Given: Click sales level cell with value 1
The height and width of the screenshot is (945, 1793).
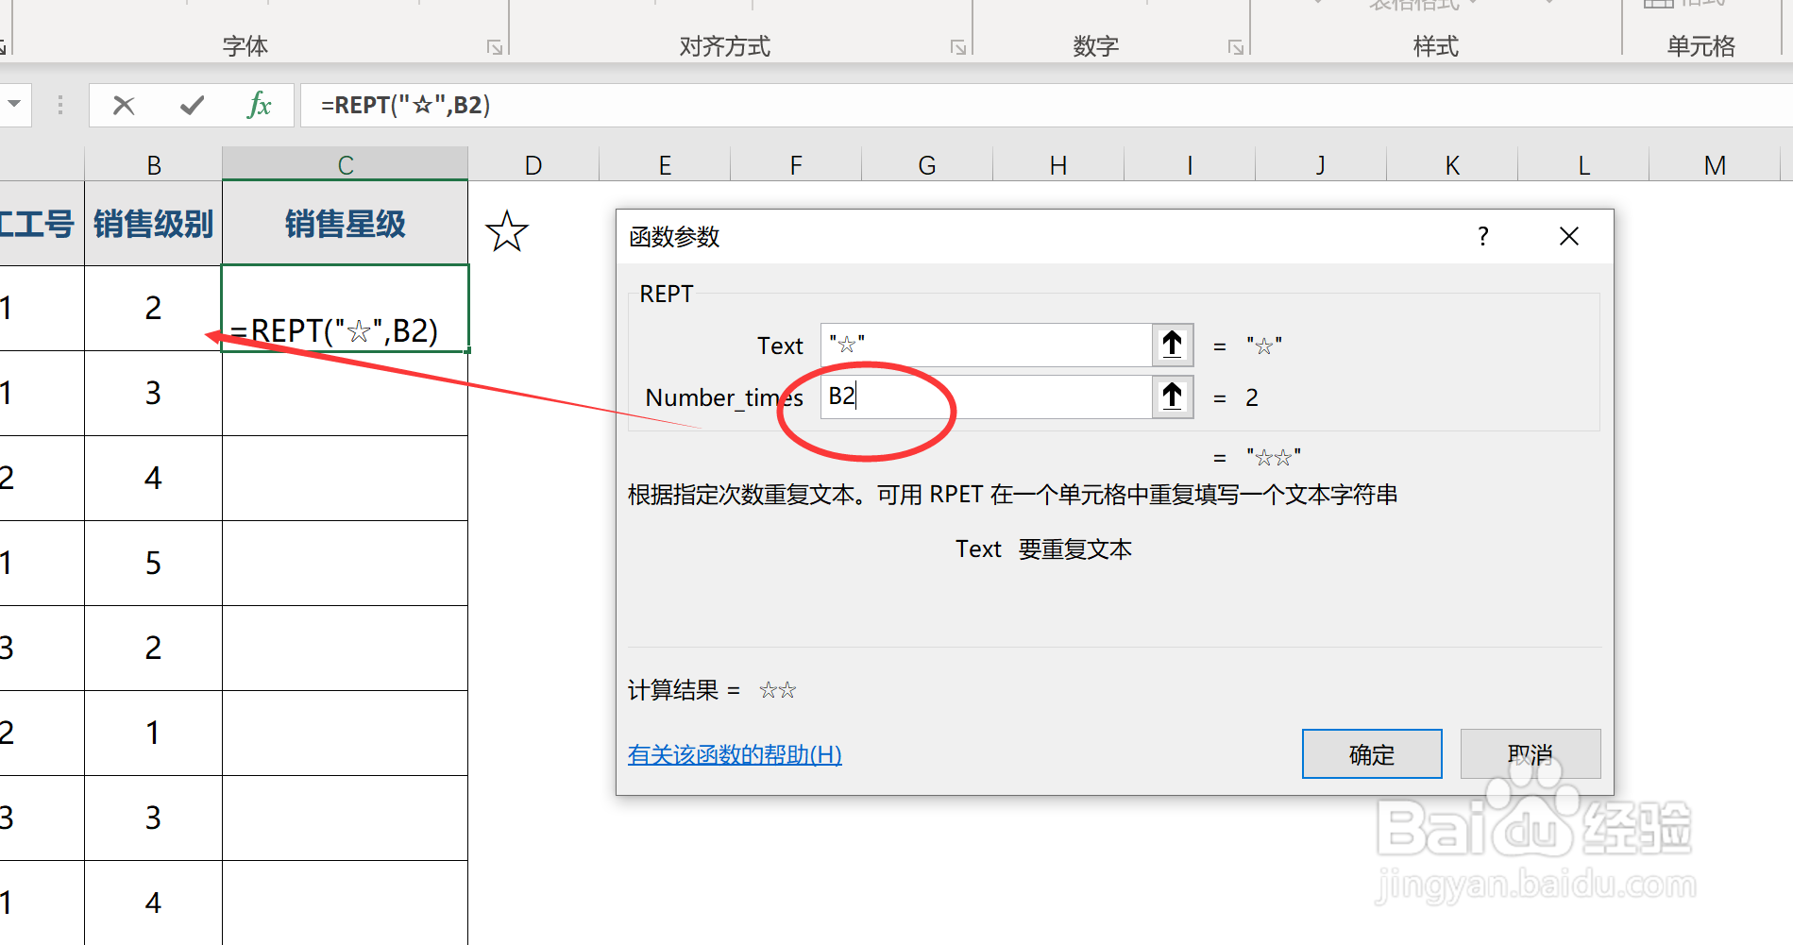Looking at the screenshot, I should click(154, 734).
